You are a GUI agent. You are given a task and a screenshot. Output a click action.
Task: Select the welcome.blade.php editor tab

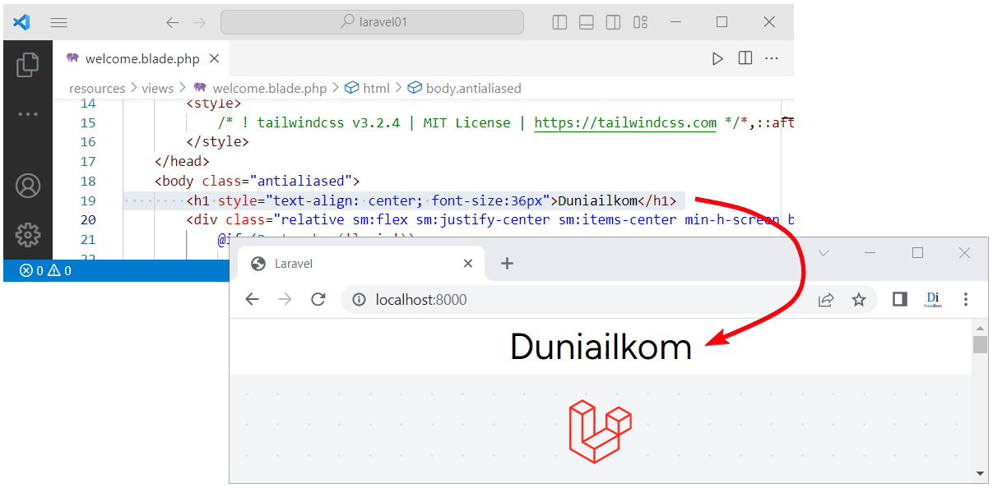coord(142,58)
